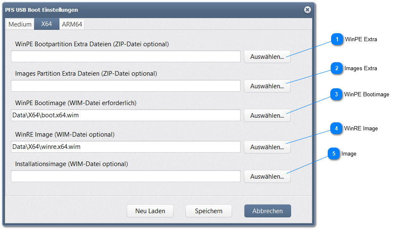Click callout badge 2 for Images Extra

(337, 68)
